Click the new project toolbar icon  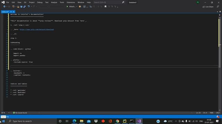click(14, 7)
